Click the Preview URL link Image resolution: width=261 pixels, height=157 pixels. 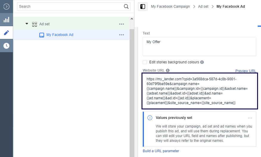[246, 71]
